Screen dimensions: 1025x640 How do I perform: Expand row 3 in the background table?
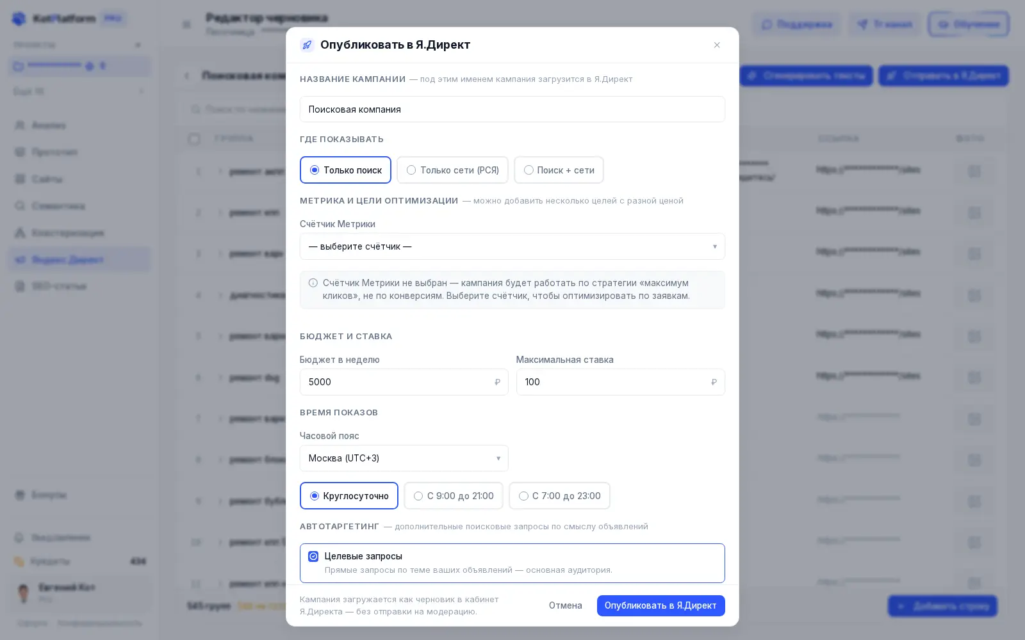(220, 253)
